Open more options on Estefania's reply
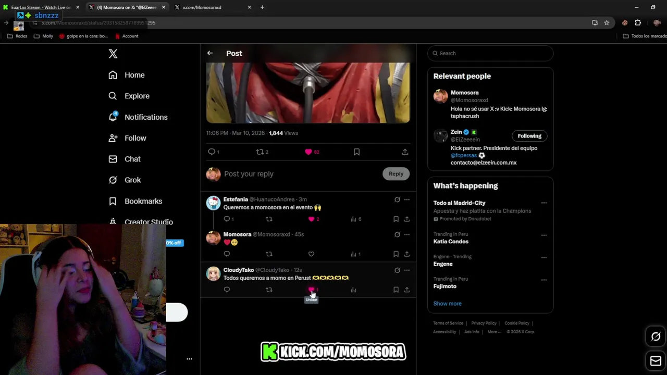The width and height of the screenshot is (667, 375). pyautogui.click(x=407, y=199)
